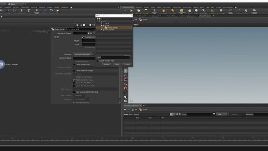Image resolution: width=268 pixels, height=151 pixels.
Task: Toggle Add Suffix to First Group checkbox
Action: pyautogui.click(x=74, y=80)
